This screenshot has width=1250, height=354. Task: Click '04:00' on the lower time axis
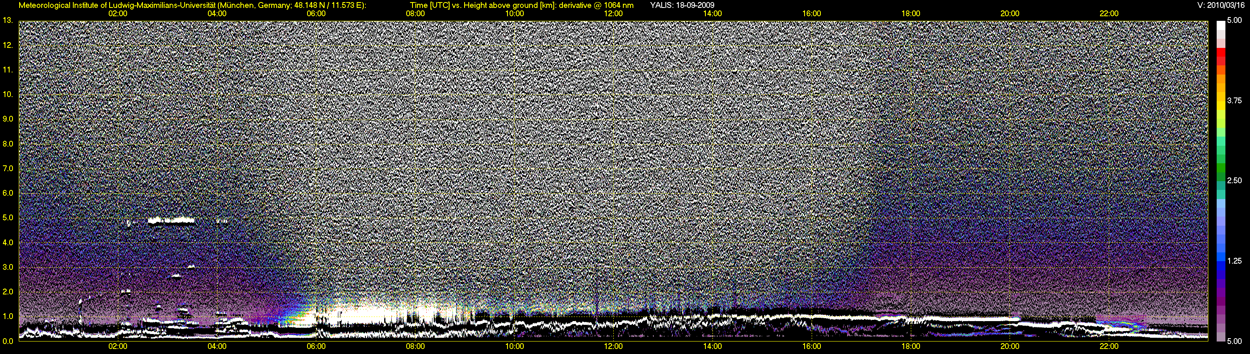(x=217, y=346)
